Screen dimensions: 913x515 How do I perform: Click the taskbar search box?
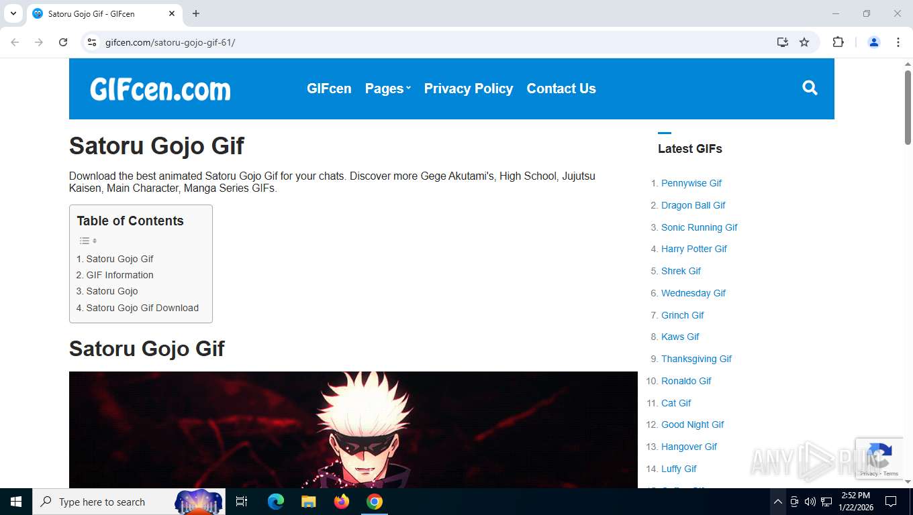[129, 502]
